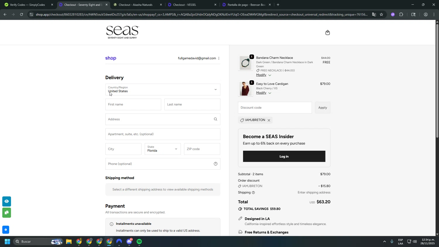This screenshot has width=439, height=247.
Task: Click the browser reload button
Action: click(21, 14)
